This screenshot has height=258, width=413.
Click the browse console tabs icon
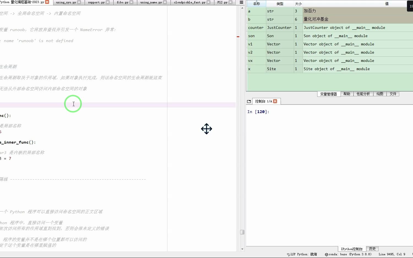point(249,101)
